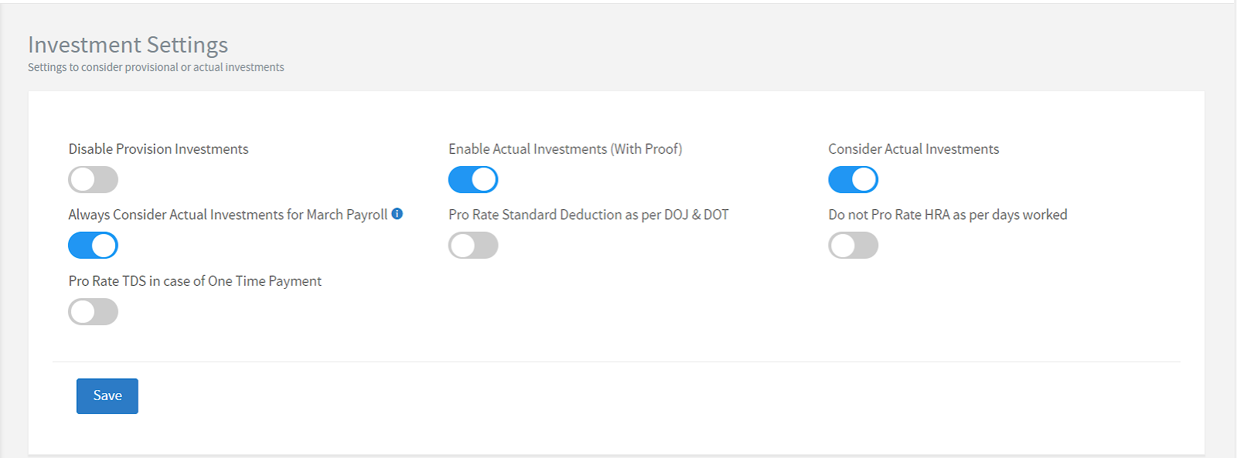Click the Disable Provision Investments label text

click(158, 149)
